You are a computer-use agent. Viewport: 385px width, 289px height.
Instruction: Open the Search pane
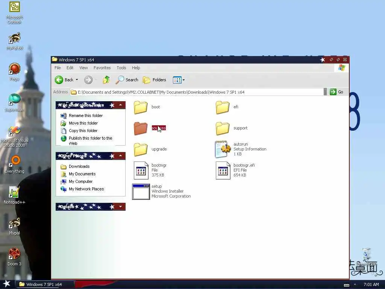pyautogui.click(x=127, y=80)
